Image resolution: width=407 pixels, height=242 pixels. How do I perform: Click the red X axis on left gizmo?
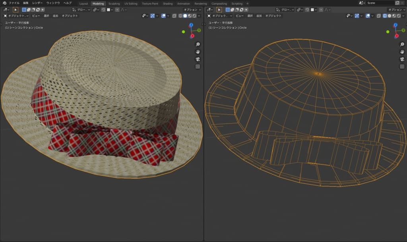[192, 36]
